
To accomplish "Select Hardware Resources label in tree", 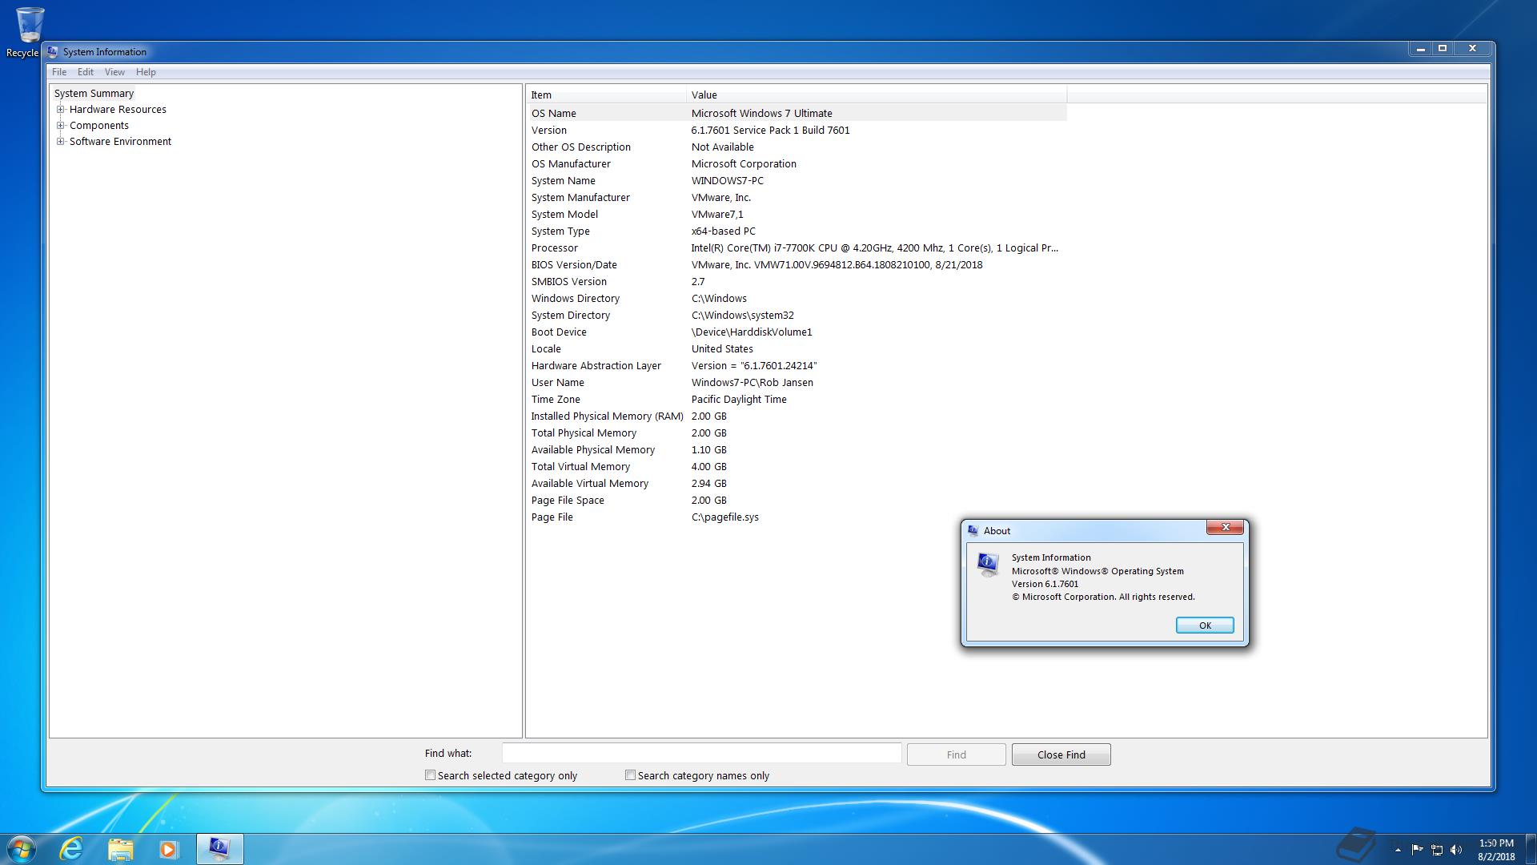I will [118, 110].
